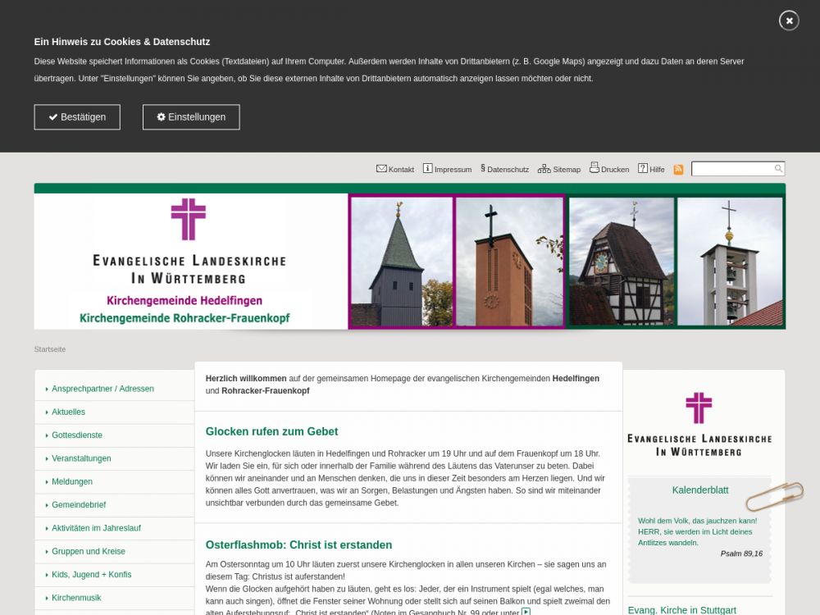
Task: Close the cookie notice with X icon
Action: (789, 20)
